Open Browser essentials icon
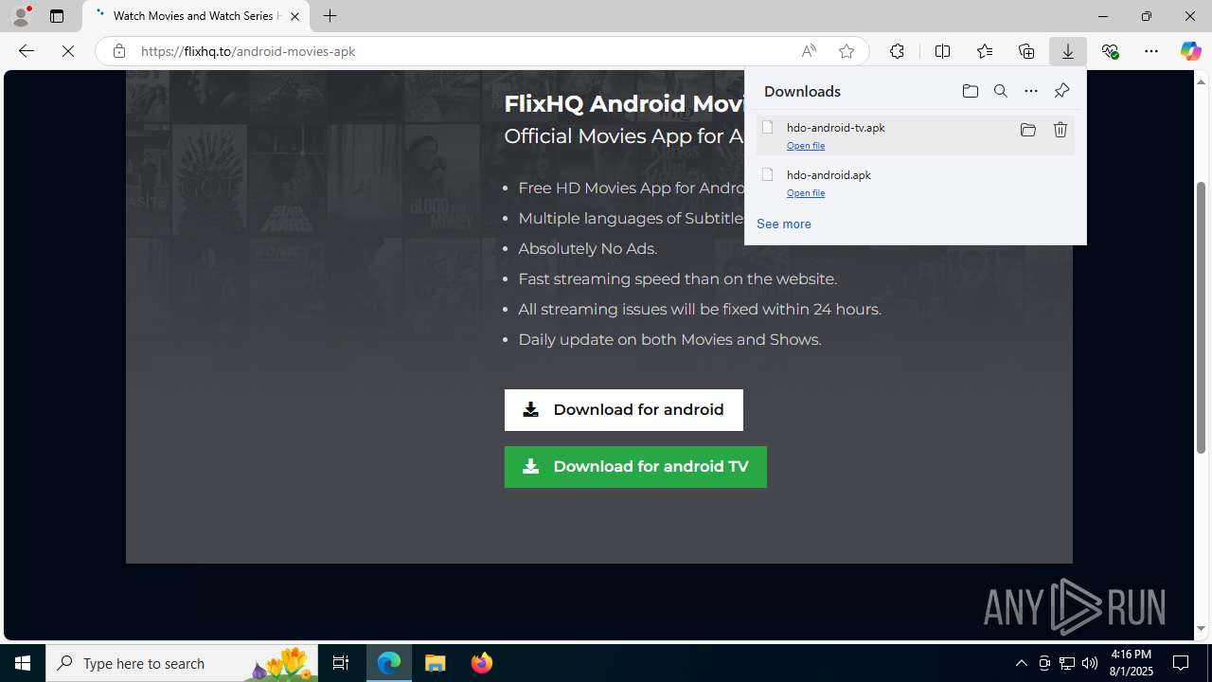Image resolution: width=1212 pixels, height=682 pixels. [1110, 51]
